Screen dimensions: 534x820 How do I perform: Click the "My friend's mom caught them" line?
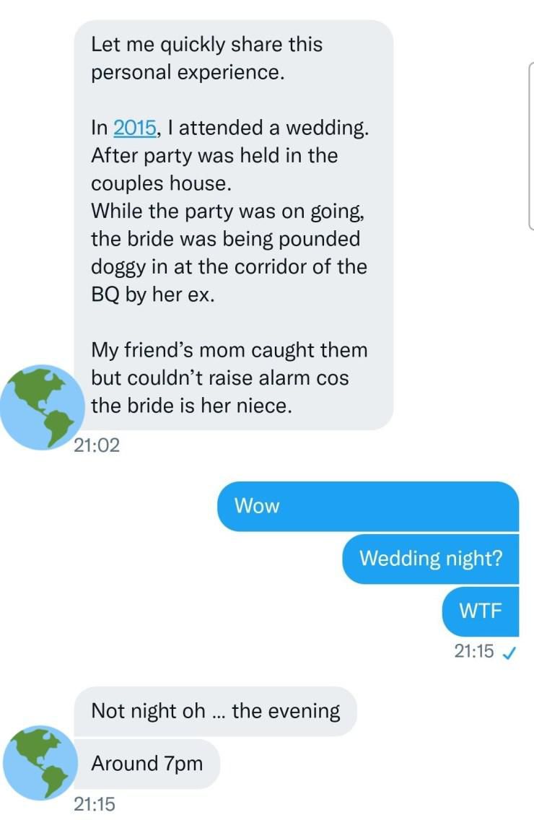tap(229, 350)
